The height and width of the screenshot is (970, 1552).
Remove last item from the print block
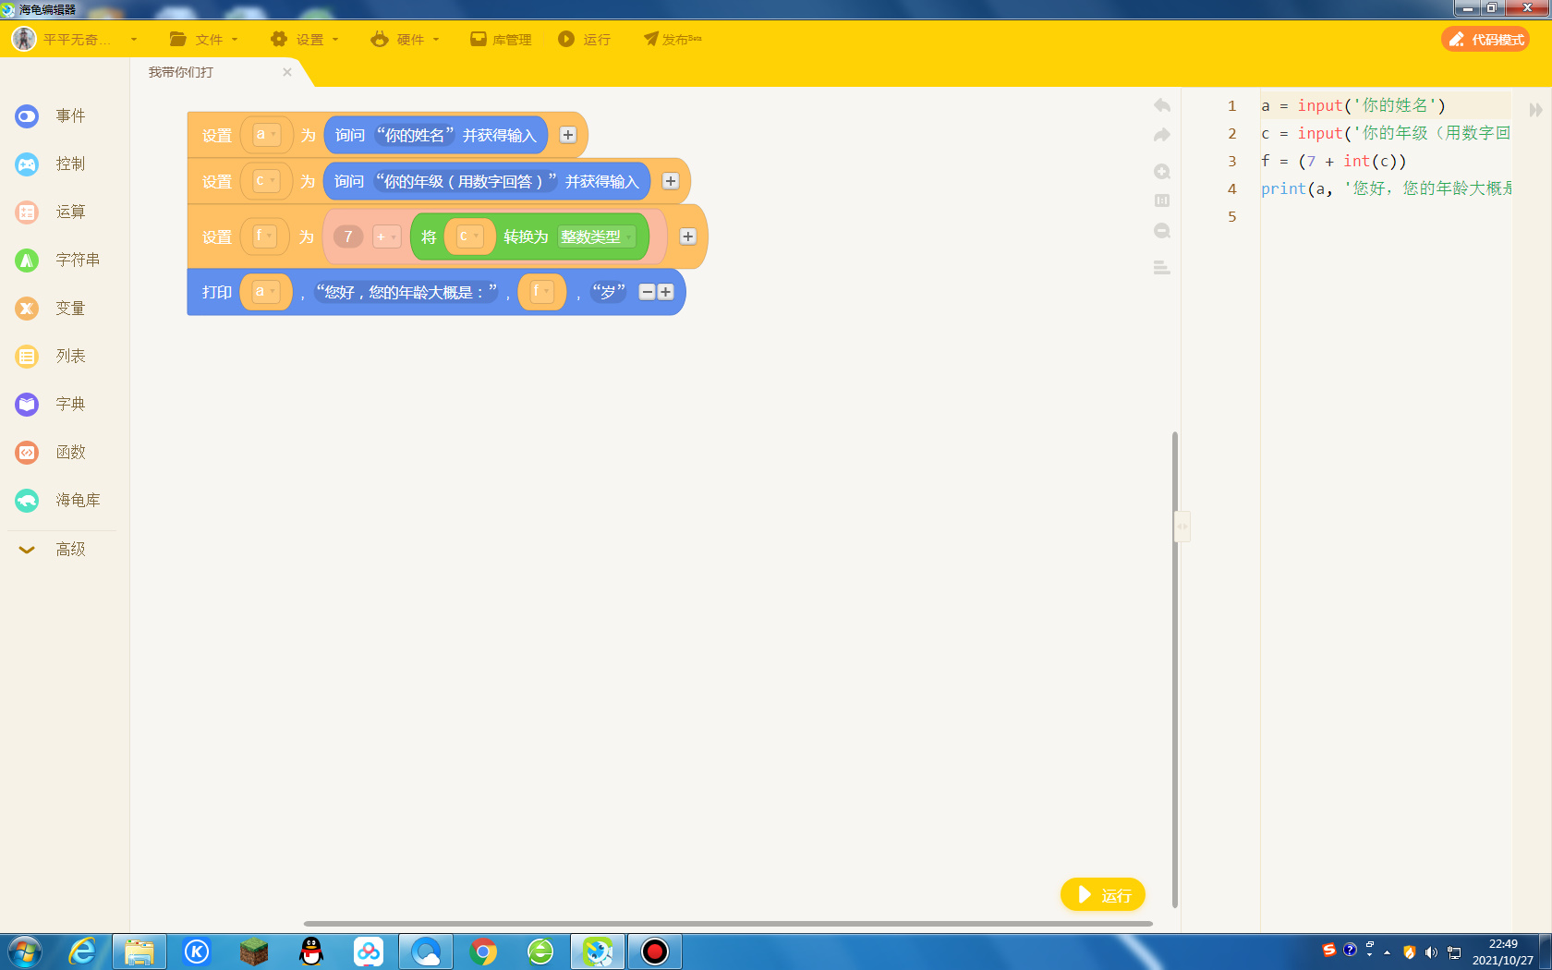[648, 292]
